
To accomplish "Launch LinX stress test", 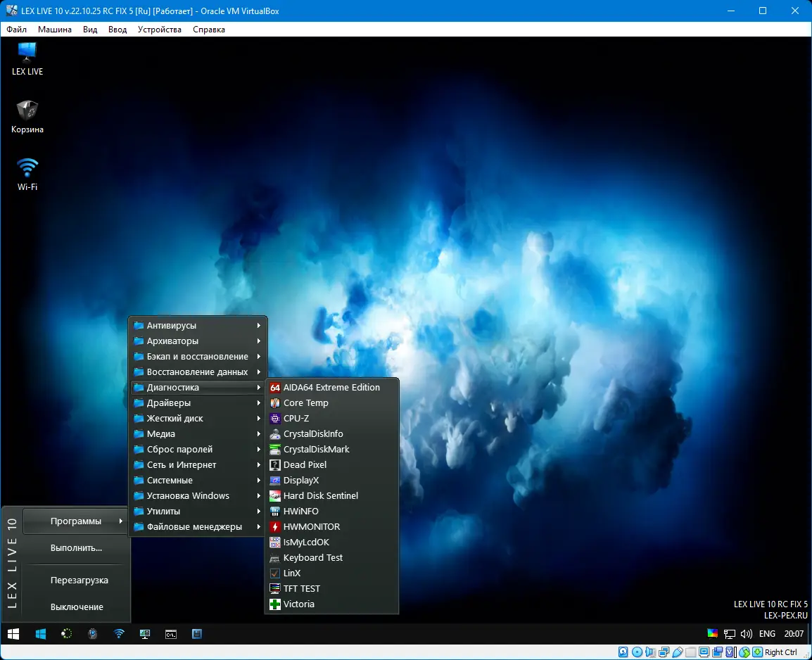I will (x=331, y=573).
